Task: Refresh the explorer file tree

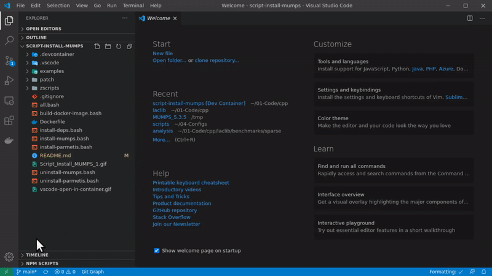Action: point(119,46)
